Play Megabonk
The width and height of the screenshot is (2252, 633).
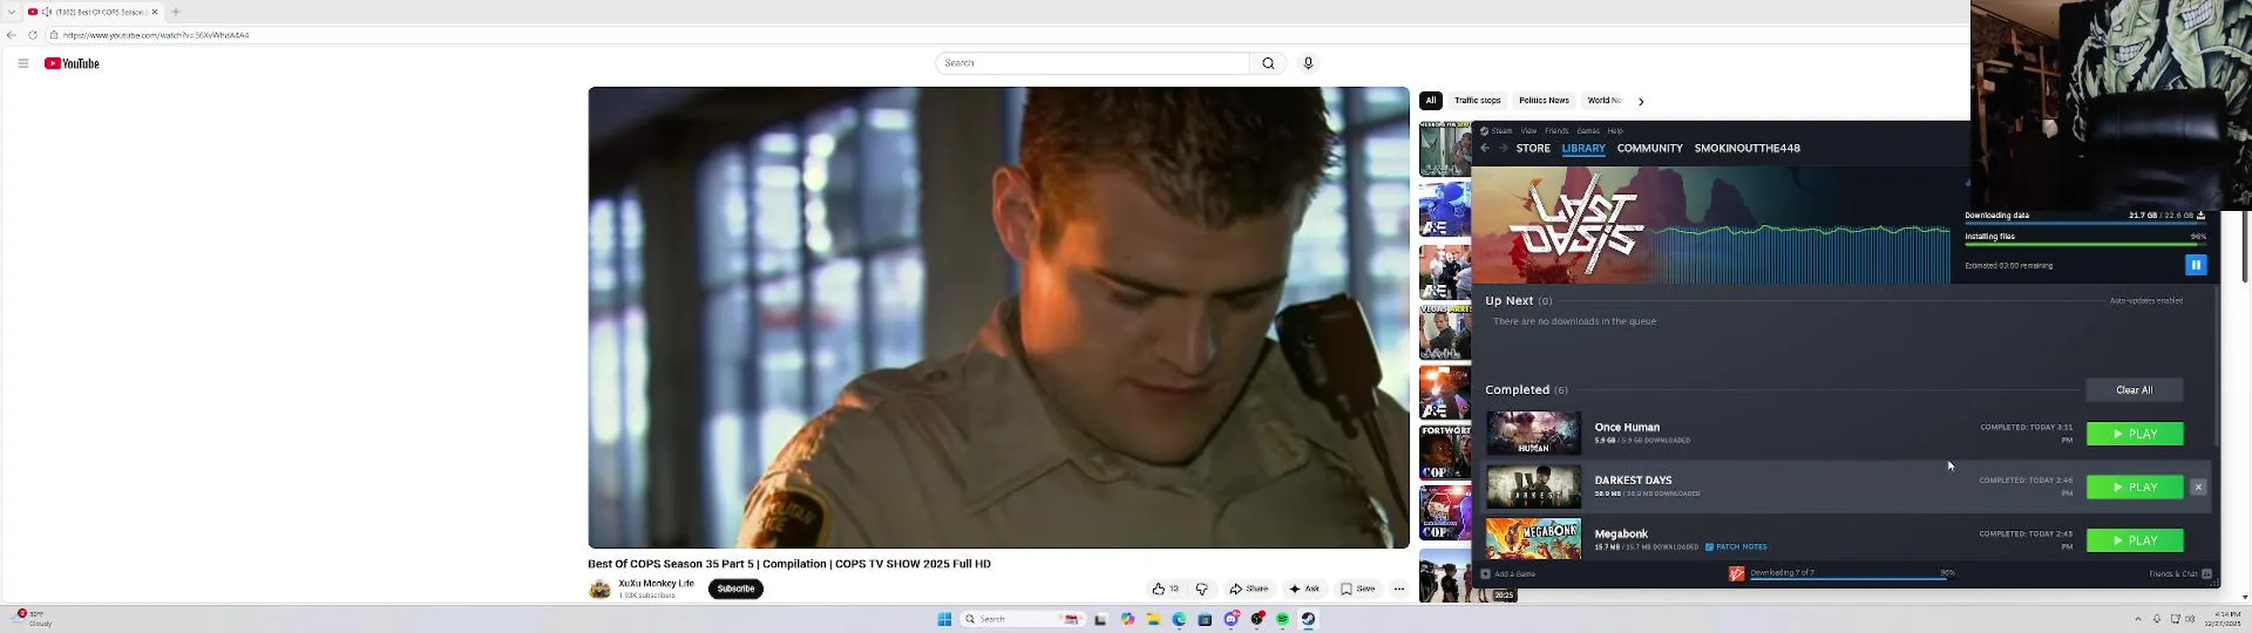pos(2135,541)
